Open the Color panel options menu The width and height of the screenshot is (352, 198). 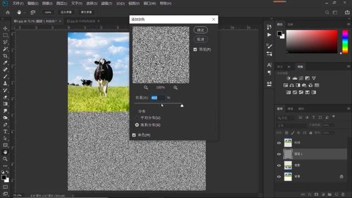point(349,24)
